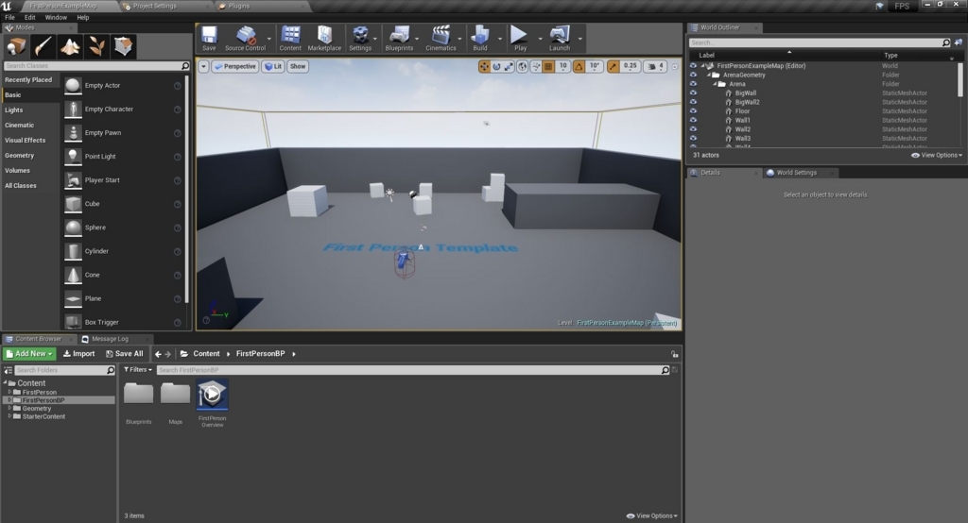Click the Import button
Image resolution: width=968 pixels, height=523 pixels.
[x=79, y=353]
